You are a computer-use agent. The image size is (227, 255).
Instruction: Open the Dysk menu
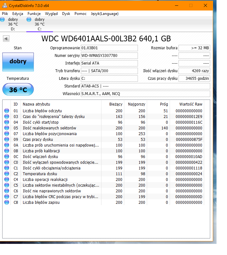point(66,14)
